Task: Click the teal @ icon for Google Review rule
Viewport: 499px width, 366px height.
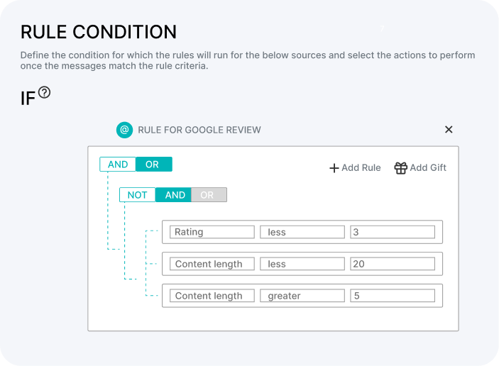Action: point(124,130)
